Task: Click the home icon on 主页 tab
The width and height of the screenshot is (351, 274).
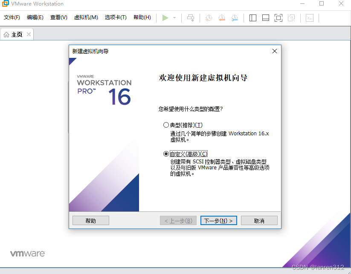Action: (6, 34)
